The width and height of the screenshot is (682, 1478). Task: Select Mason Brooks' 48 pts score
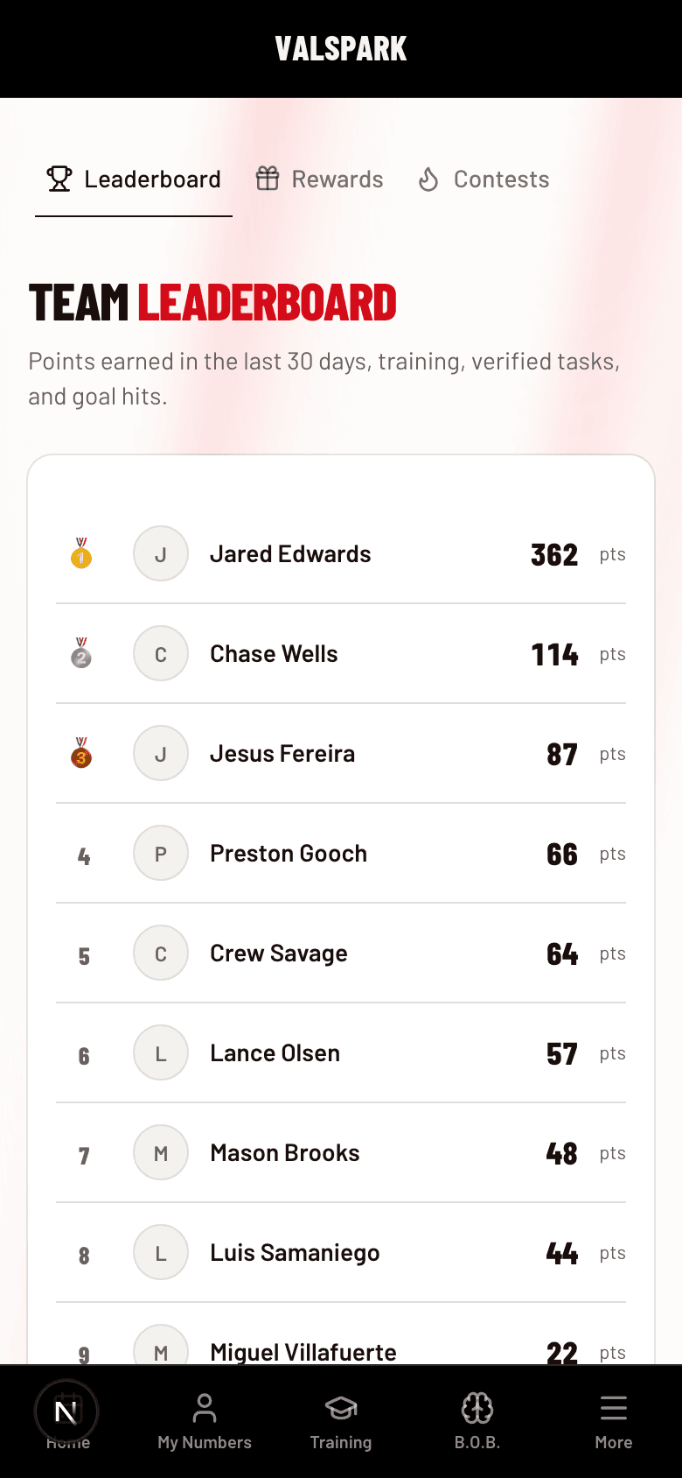586,1153
